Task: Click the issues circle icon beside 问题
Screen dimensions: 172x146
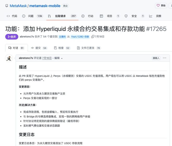Action: [x=24, y=16]
